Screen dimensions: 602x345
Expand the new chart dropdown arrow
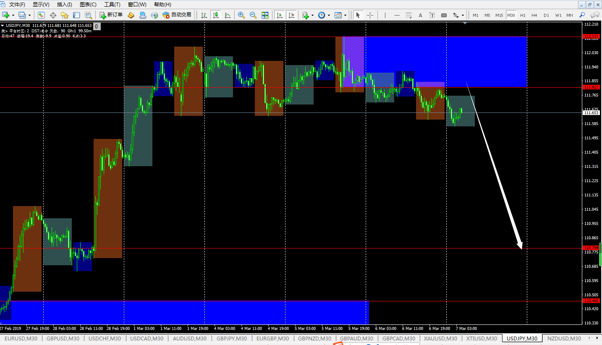pos(13,15)
